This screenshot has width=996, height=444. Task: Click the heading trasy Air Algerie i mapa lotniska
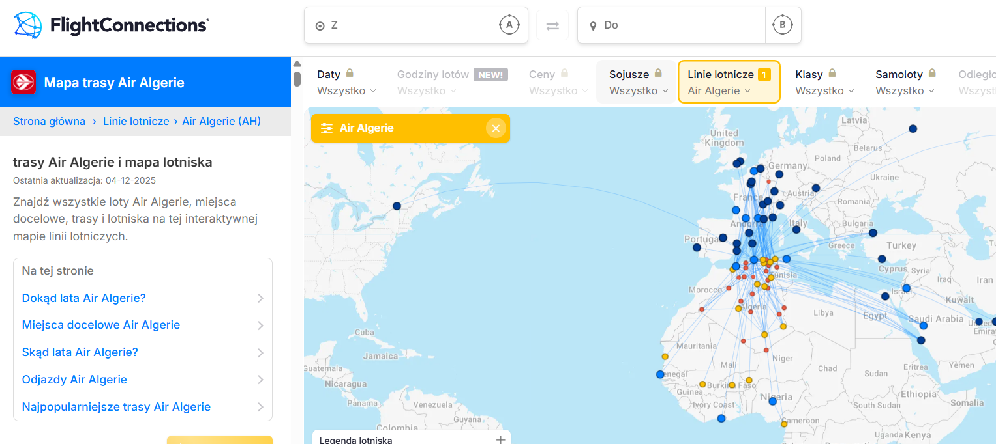112,162
